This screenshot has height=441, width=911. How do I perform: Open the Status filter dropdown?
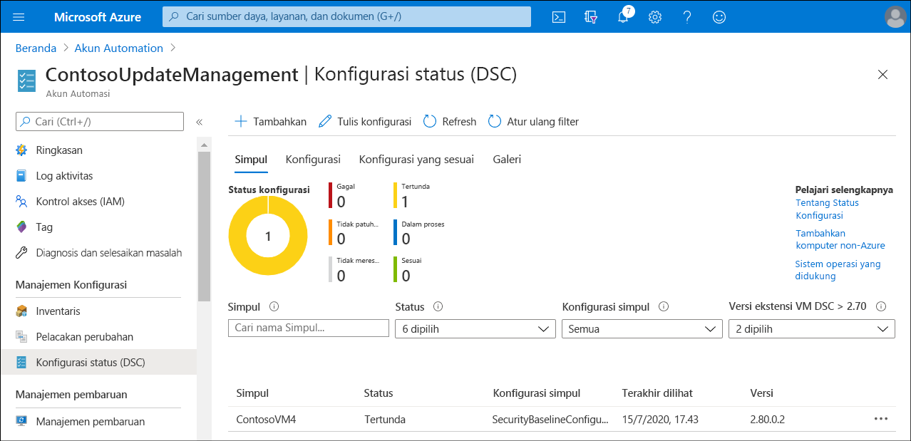pos(475,328)
